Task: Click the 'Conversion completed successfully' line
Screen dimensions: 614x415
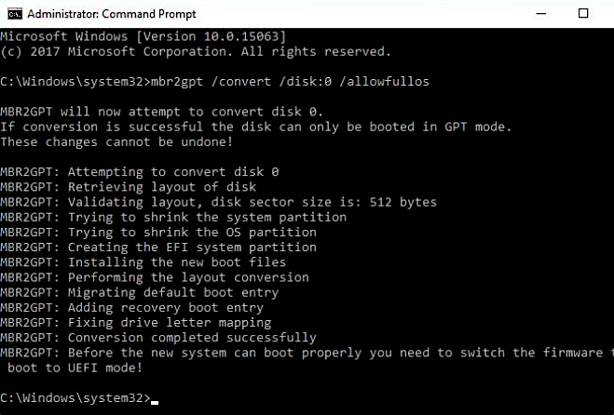Action: click(158, 338)
